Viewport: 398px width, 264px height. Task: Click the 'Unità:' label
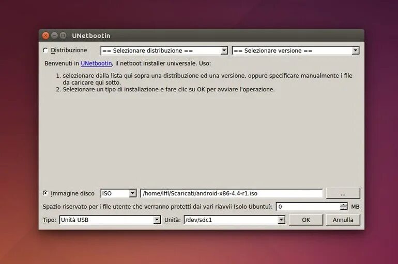172,220
